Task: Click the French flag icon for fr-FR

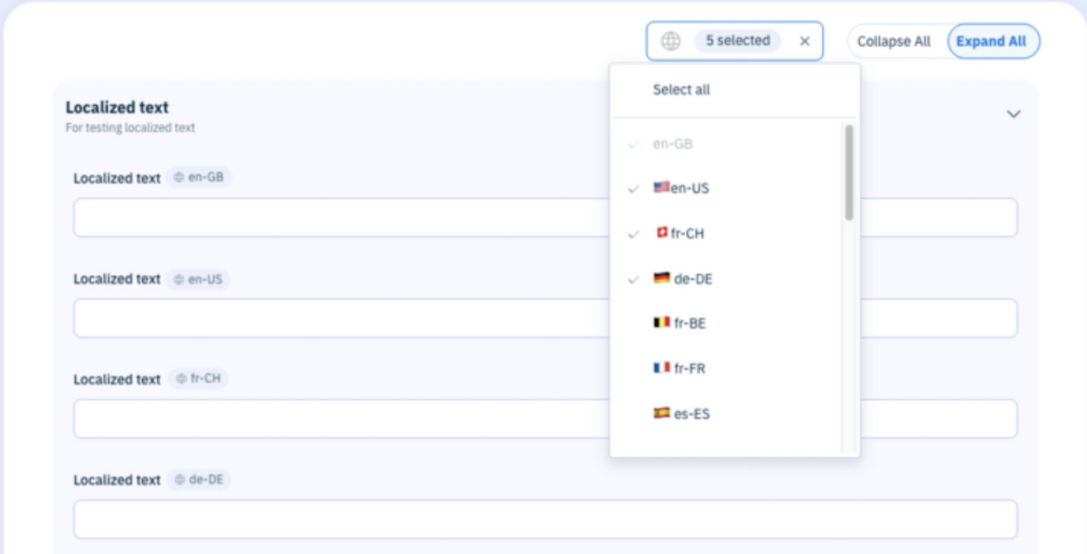Action: [x=661, y=368]
